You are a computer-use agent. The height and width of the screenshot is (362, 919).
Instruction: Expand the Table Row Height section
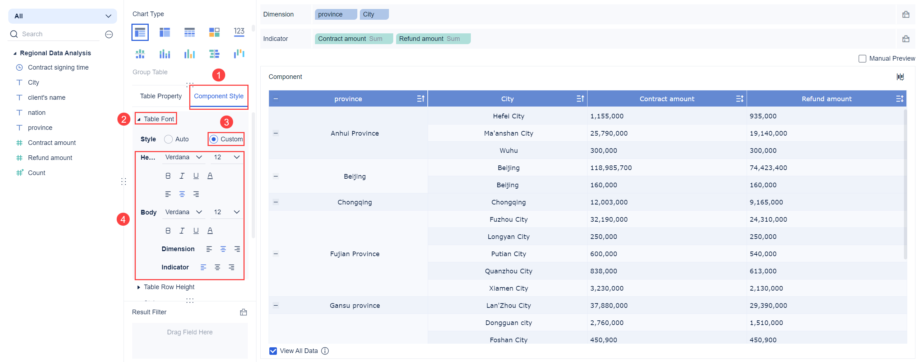coord(139,287)
